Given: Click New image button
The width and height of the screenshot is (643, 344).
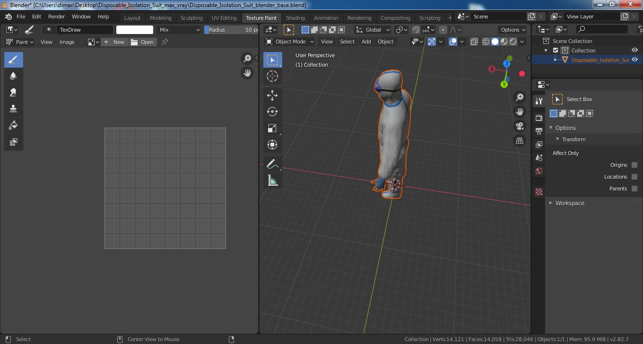Looking at the screenshot, I should (x=114, y=42).
